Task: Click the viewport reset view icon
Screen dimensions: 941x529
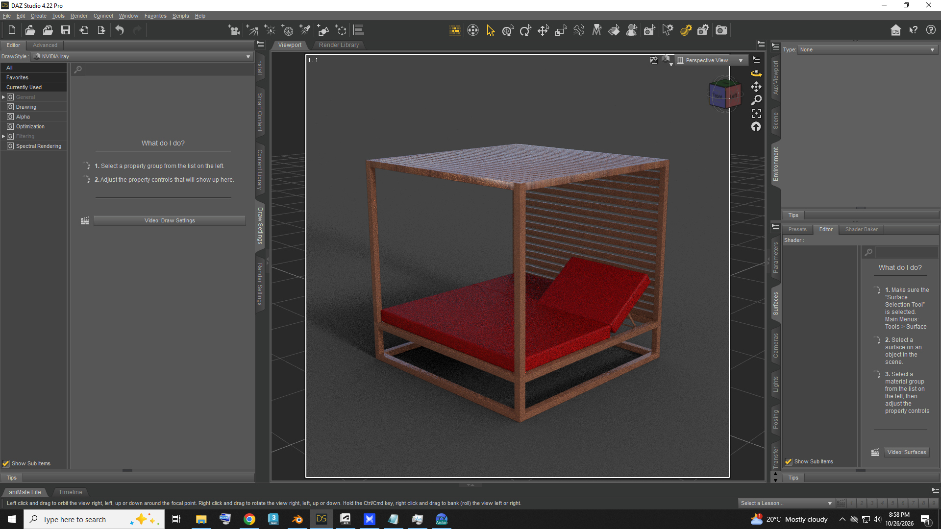Action: [x=756, y=126]
